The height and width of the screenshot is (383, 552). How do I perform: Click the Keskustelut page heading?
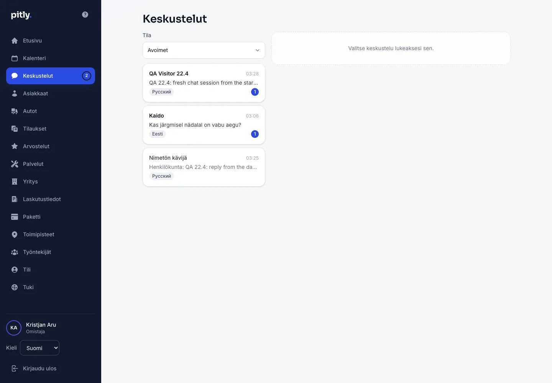pos(175,19)
